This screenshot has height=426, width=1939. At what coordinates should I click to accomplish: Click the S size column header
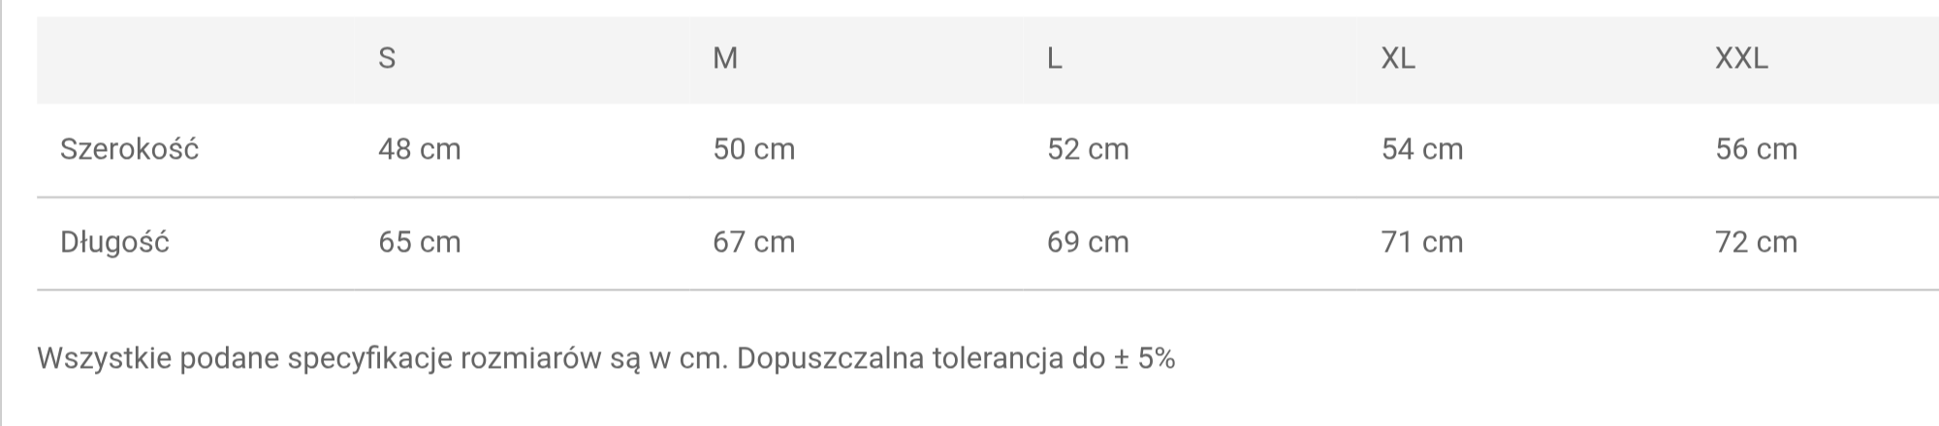(387, 59)
